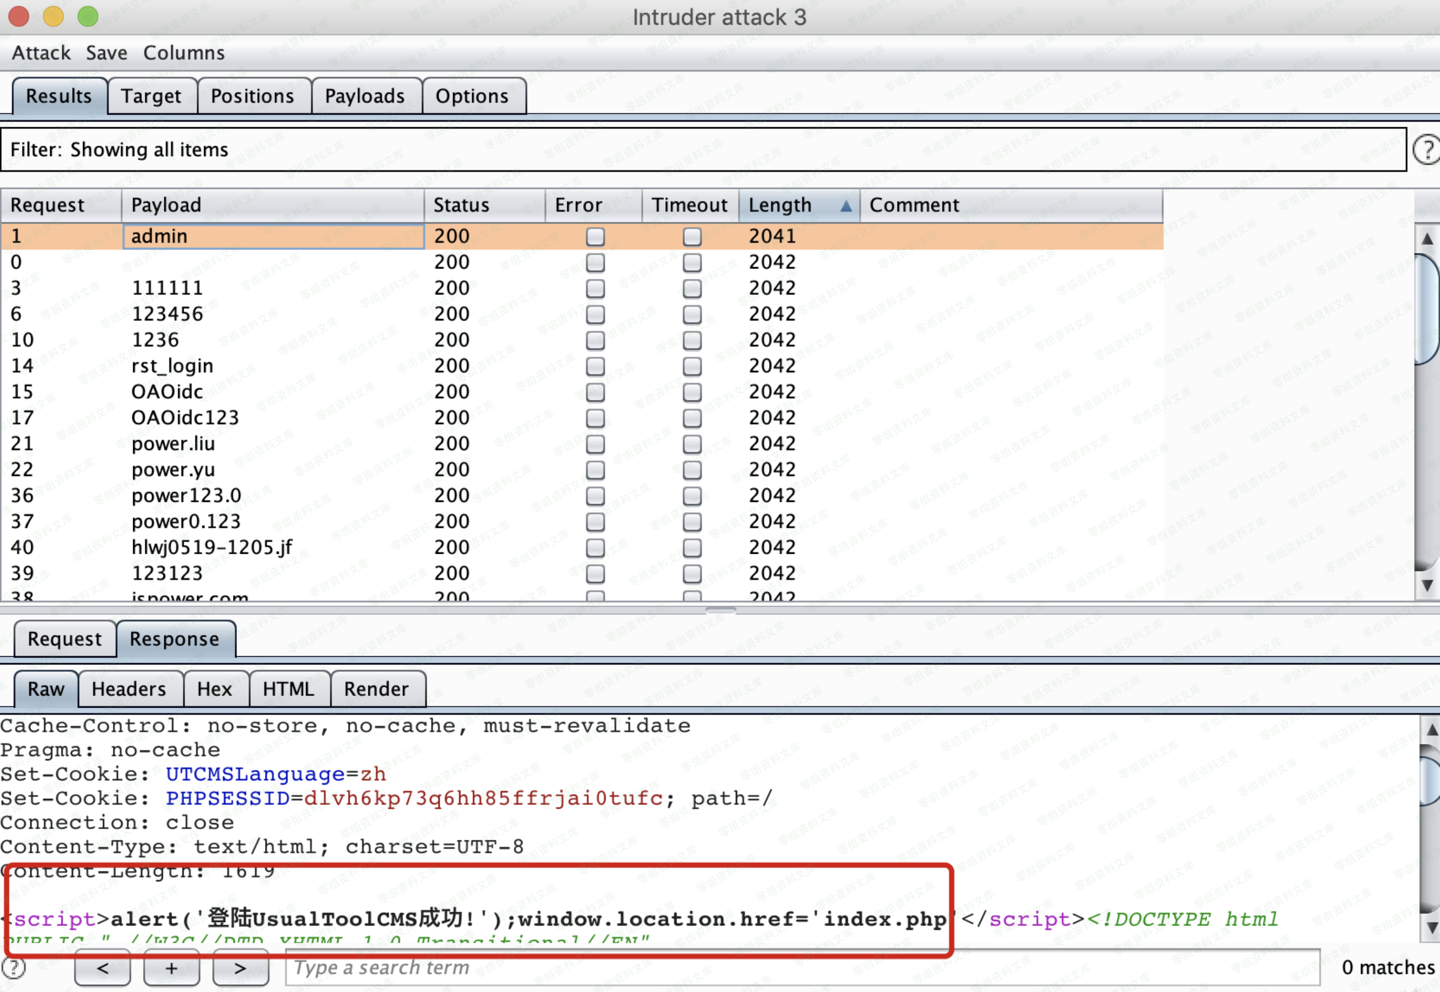1440x992 pixels.
Task: Toggle Error checkbox for admin row
Action: click(x=595, y=237)
